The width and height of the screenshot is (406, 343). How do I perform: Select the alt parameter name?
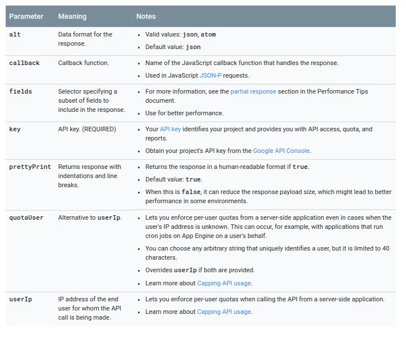pos(15,34)
